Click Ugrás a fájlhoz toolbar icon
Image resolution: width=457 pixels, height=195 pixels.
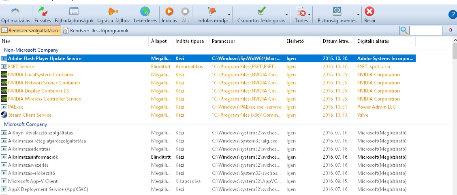[113, 11]
